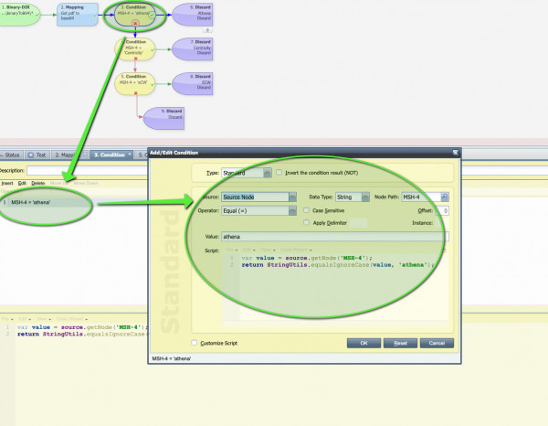Select the 1. Binary-DIR input node
The image size is (548, 426).
point(19,14)
